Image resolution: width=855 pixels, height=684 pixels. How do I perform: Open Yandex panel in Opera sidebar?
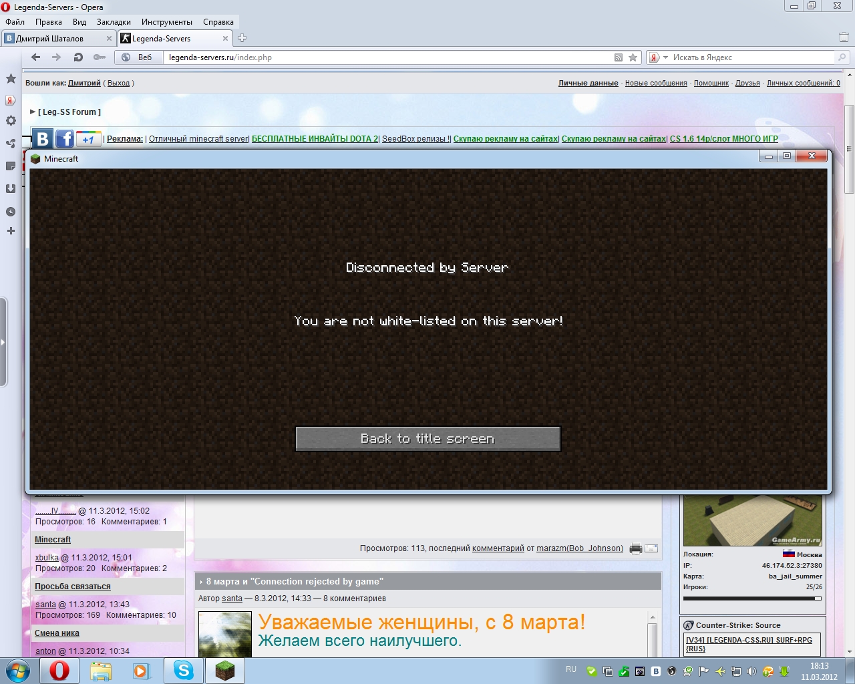[x=11, y=100]
